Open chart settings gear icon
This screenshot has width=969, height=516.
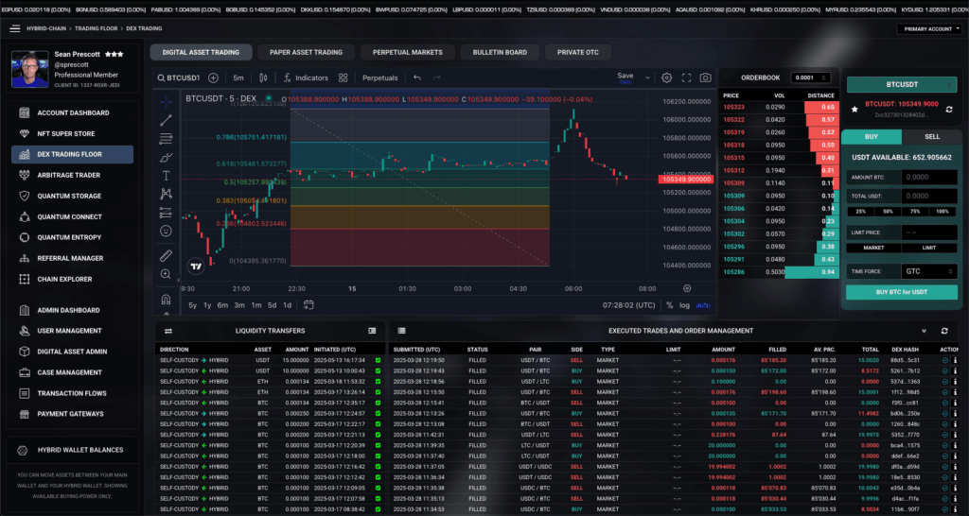666,77
